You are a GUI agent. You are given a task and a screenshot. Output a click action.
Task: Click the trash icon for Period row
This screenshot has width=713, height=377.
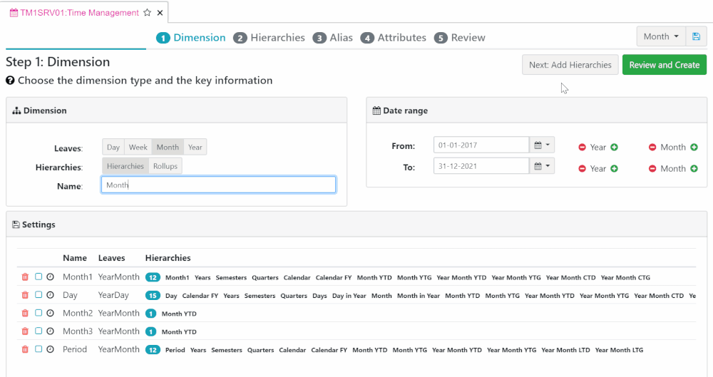pos(25,350)
